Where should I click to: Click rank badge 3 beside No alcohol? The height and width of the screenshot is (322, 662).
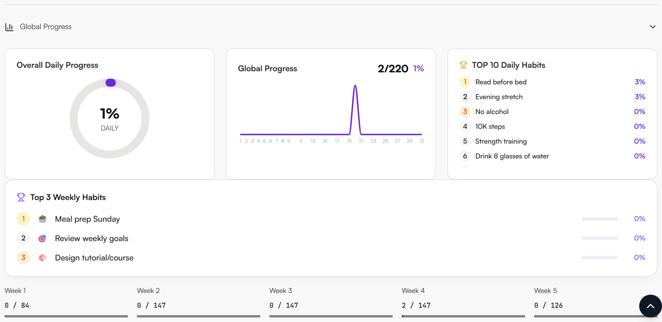tap(465, 112)
